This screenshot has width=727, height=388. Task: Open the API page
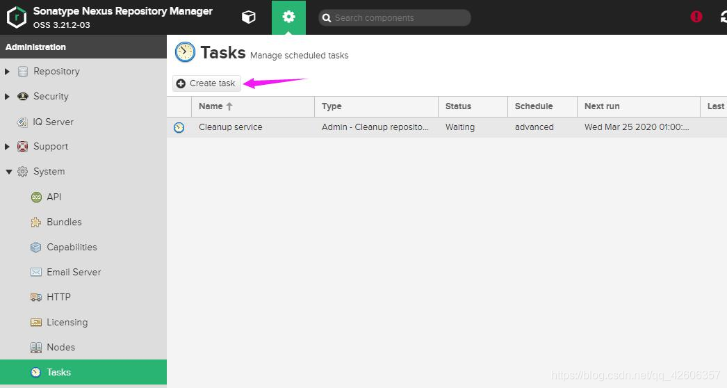[x=54, y=197]
